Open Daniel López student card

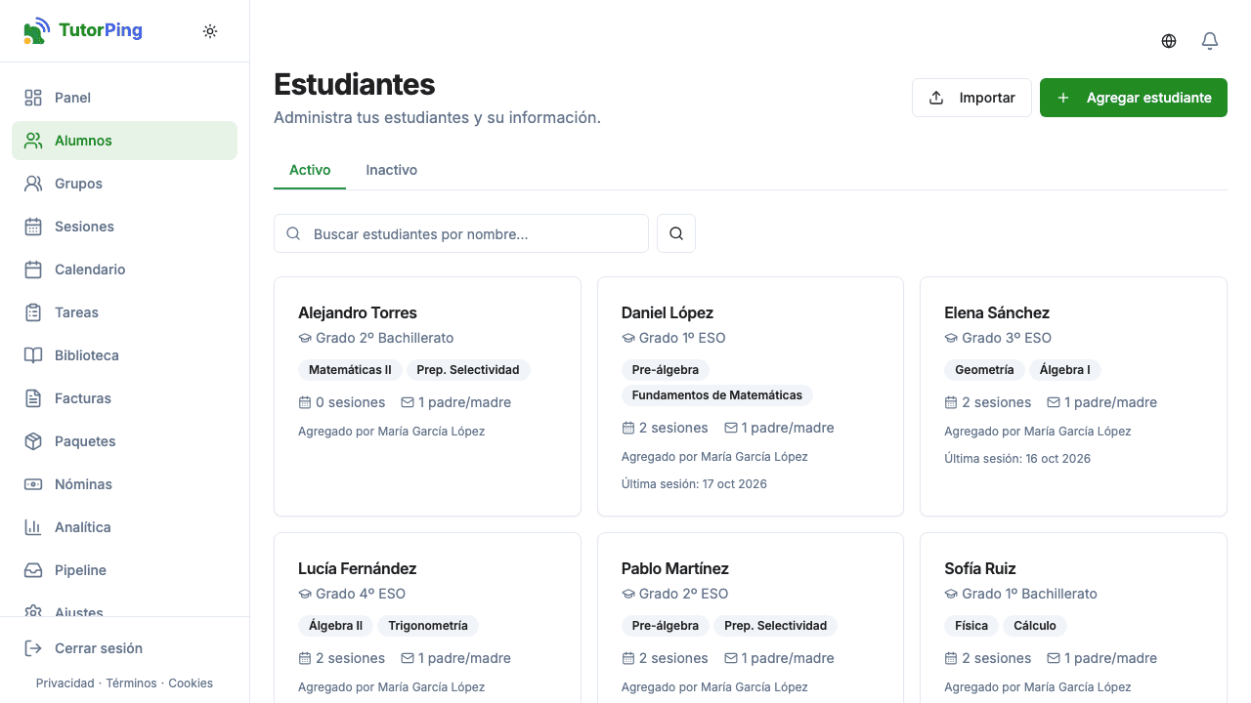tap(751, 396)
